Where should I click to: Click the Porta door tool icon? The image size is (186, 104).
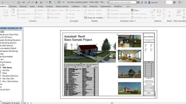[13, 12]
